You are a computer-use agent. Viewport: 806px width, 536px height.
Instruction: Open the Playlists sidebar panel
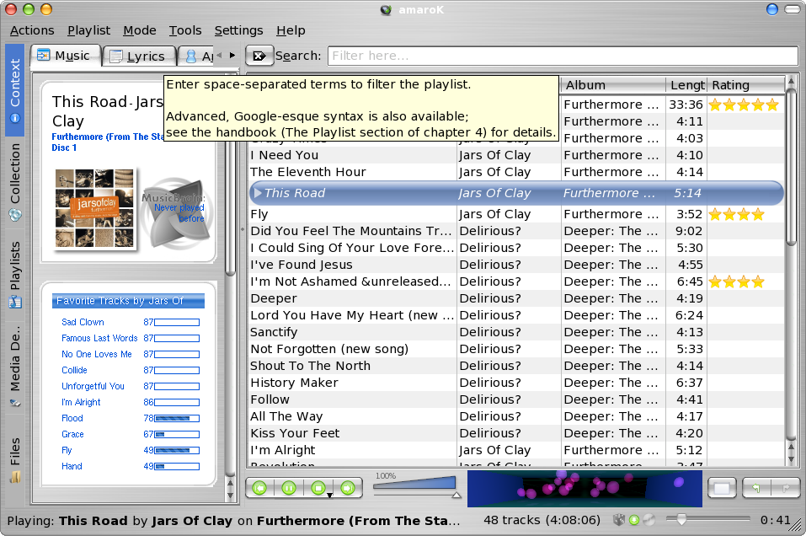[x=15, y=274]
